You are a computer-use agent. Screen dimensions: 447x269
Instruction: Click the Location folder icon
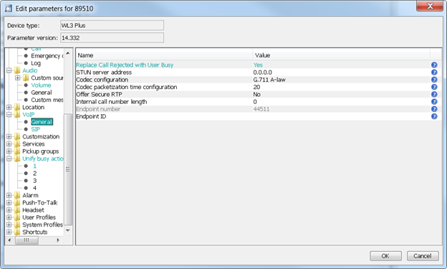pyautogui.click(x=17, y=107)
